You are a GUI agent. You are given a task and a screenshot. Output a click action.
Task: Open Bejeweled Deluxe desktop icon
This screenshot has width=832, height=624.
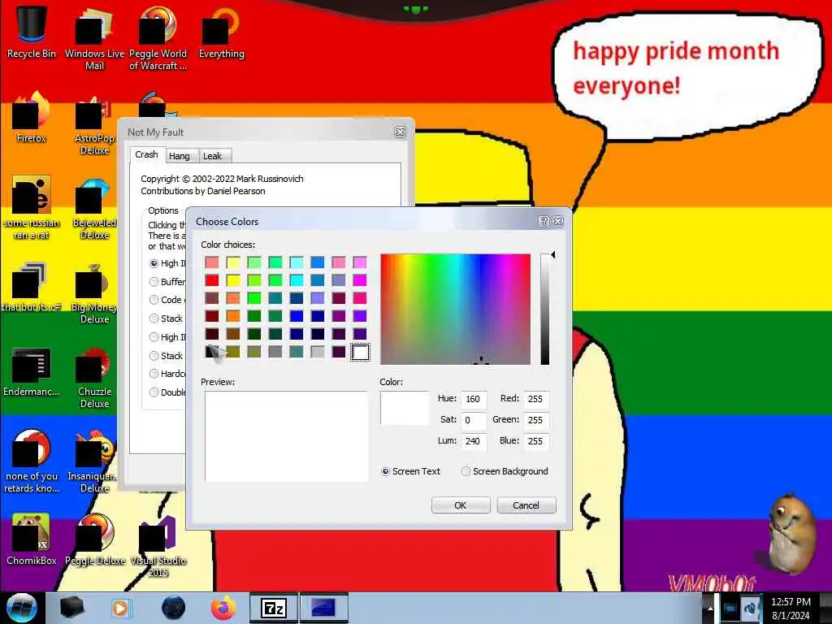click(94, 208)
